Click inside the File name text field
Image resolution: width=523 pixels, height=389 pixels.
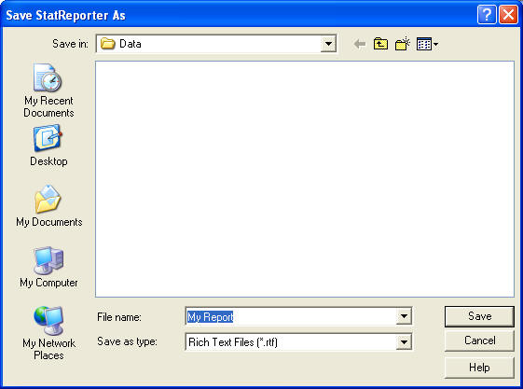click(x=291, y=316)
